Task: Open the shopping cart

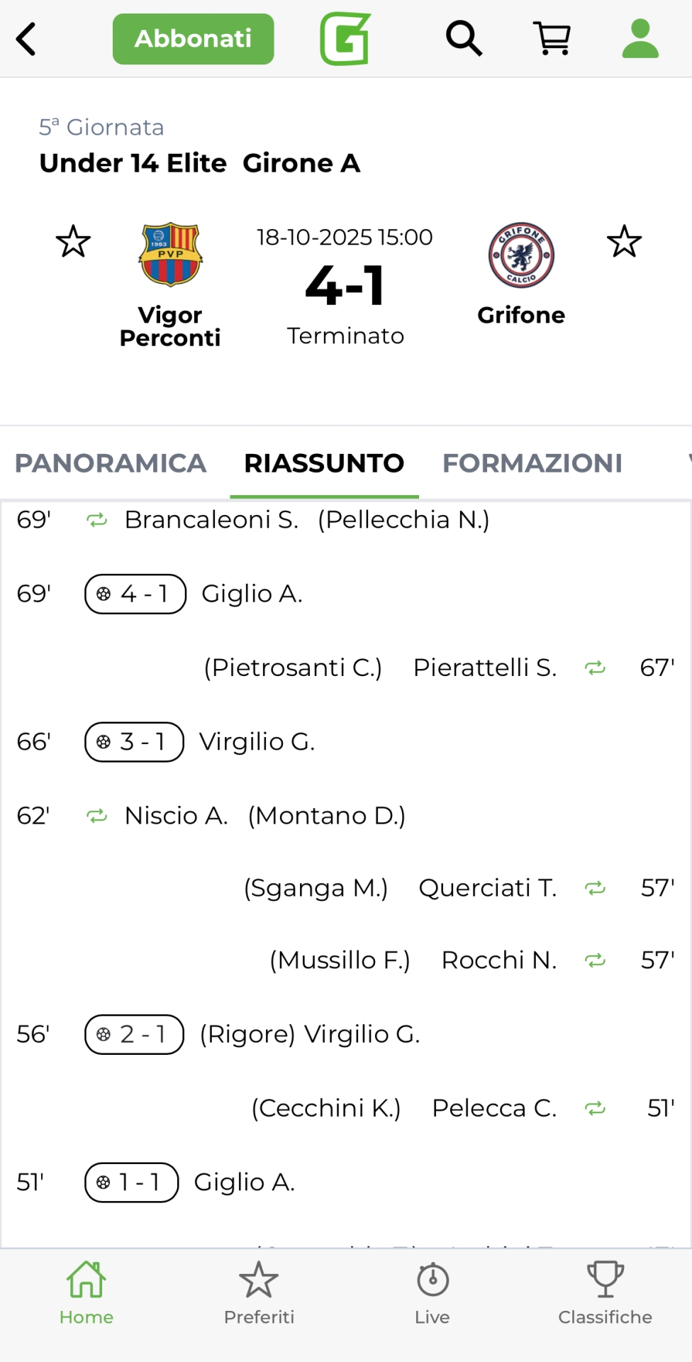Action: pos(552,38)
